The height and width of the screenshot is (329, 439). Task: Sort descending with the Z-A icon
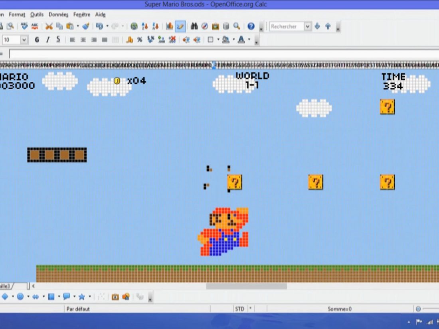click(x=155, y=26)
